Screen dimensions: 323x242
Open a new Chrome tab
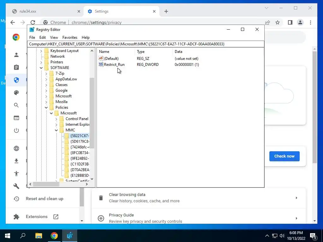[x=166, y=12]
